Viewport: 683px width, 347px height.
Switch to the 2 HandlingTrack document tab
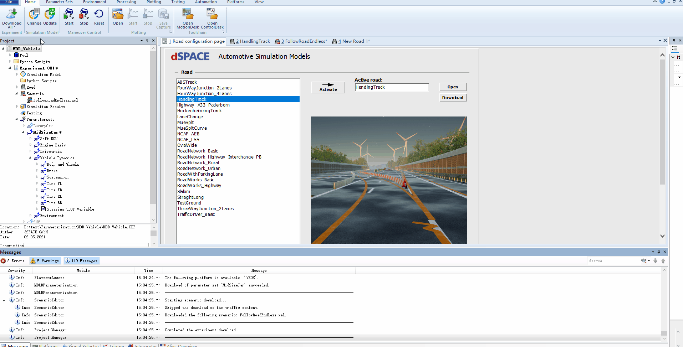tap(250, 41)
